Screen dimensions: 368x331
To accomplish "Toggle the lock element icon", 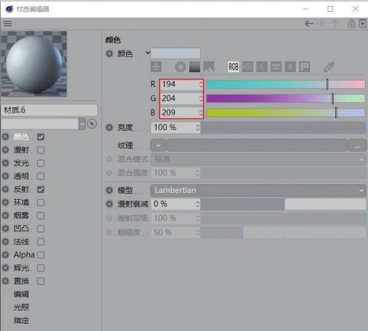I will click(x=351, y=23).
